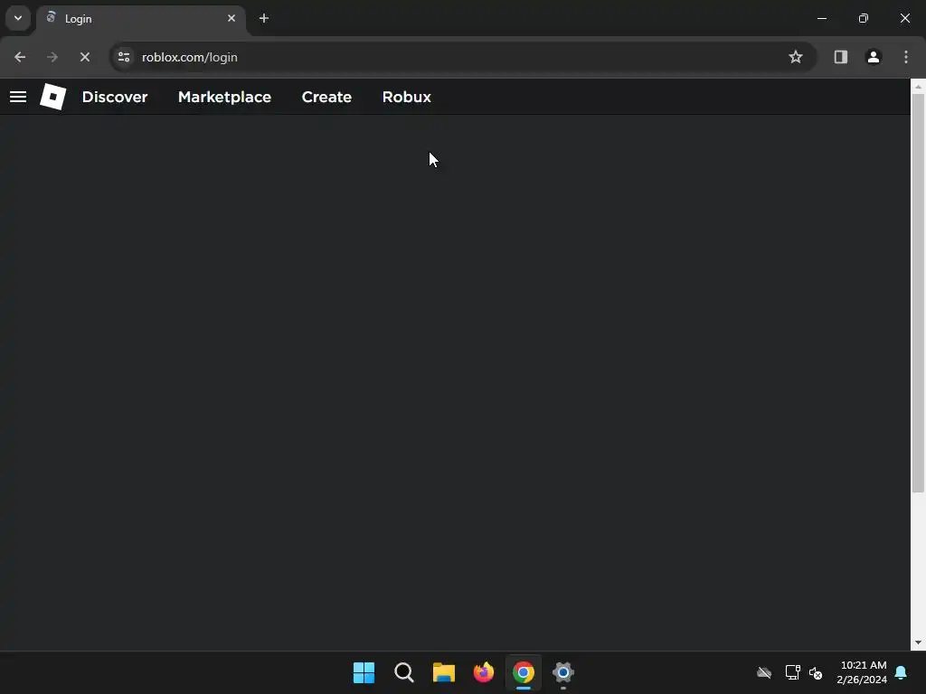The width and height of the screenshot is (926, 694).
Task: Select the Login tab
Action: 140,18
